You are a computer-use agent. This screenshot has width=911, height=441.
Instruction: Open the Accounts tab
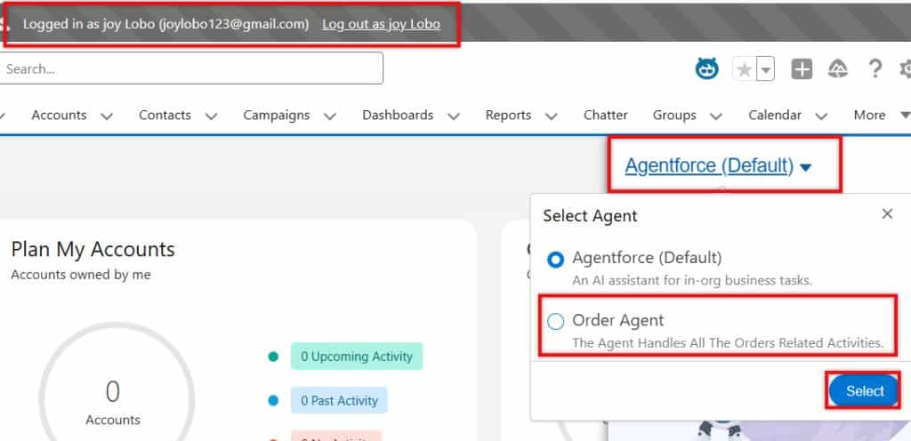pos(59,115)
